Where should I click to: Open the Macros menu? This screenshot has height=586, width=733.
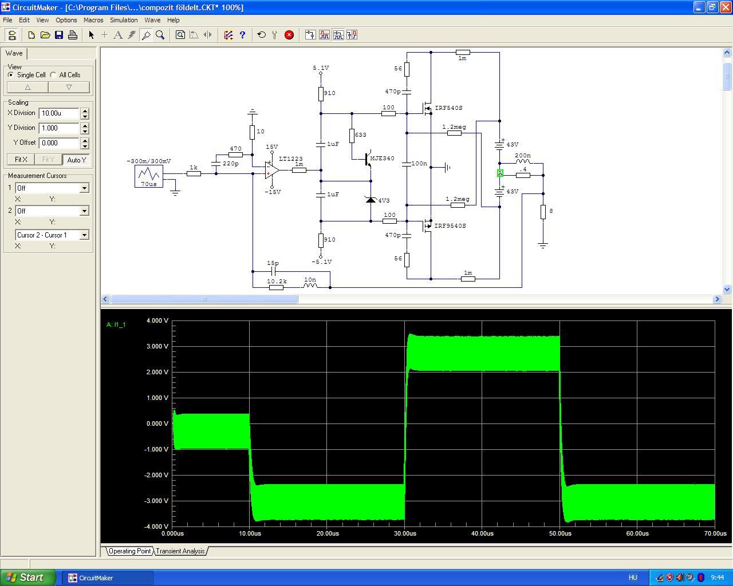click(x=93, y=20)
